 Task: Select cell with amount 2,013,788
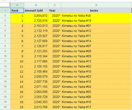pyautogui.click(x=36, y=107)
